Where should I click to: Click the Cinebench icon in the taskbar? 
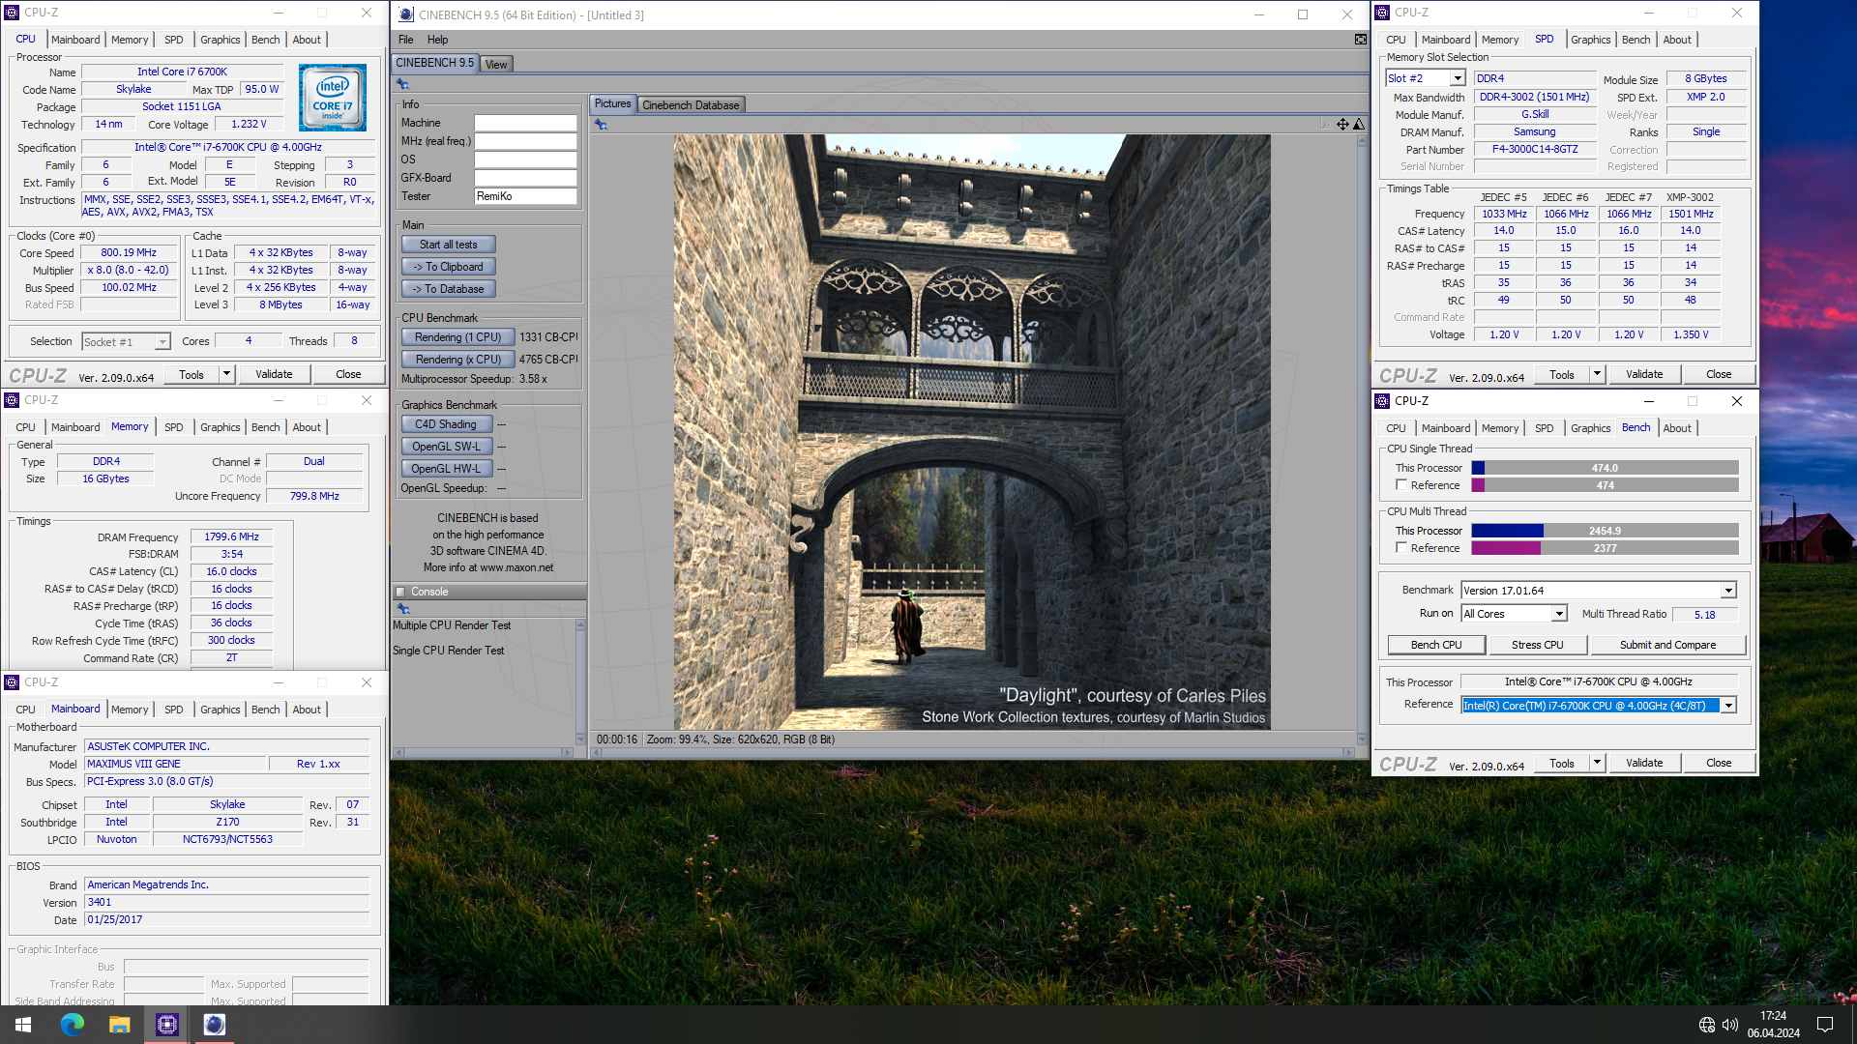[x=215, y=1025]
